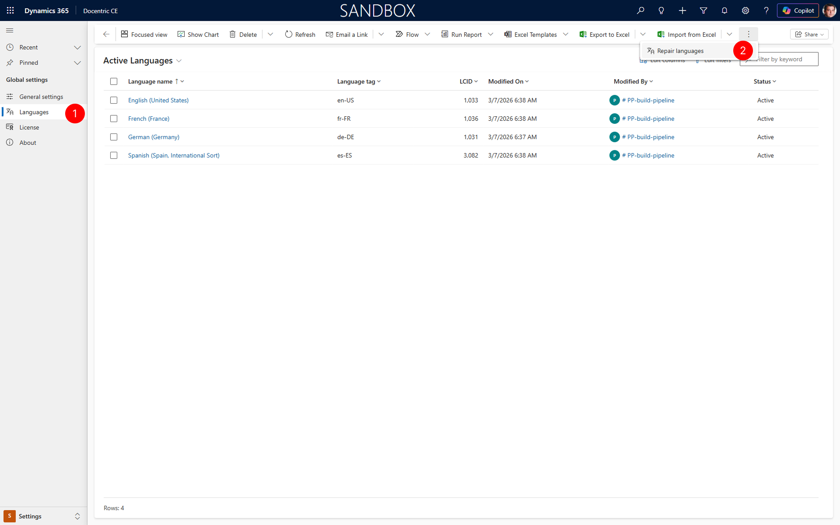Check the German (Germany) row checkbox

[114, 137]
